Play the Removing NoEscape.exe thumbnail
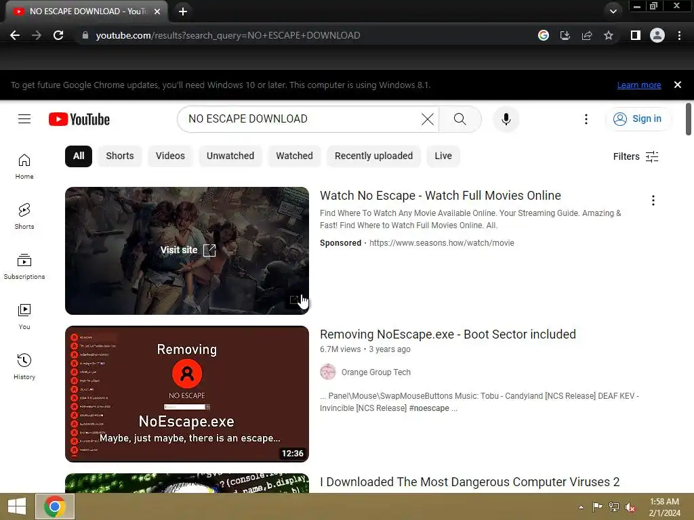This screenshot has width=694, height=520. 187,394
